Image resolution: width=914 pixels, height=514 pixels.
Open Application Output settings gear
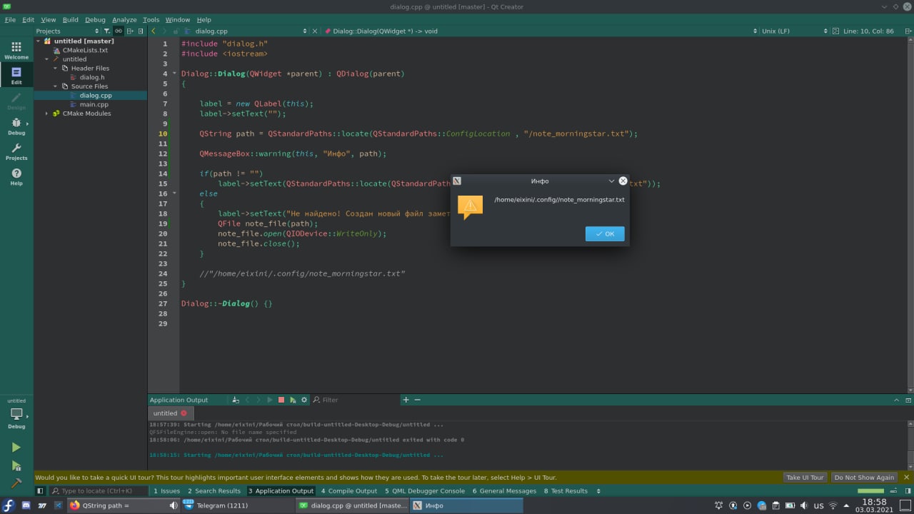pyautogui.click(x=304, y=400)
